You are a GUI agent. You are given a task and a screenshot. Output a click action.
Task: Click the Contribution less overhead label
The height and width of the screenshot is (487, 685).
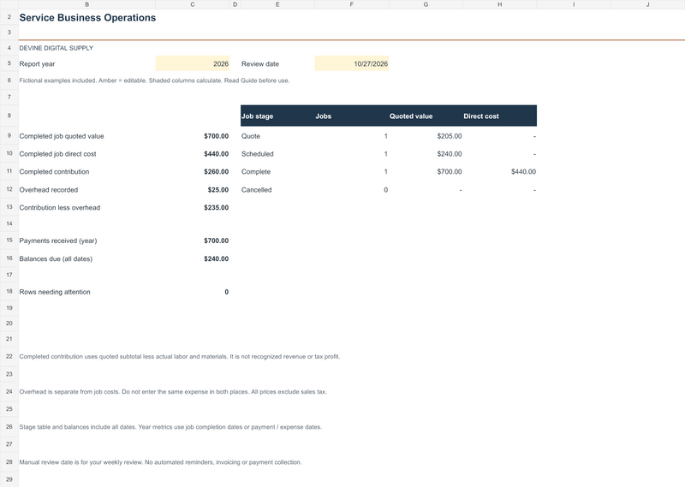tap(59, 208)
